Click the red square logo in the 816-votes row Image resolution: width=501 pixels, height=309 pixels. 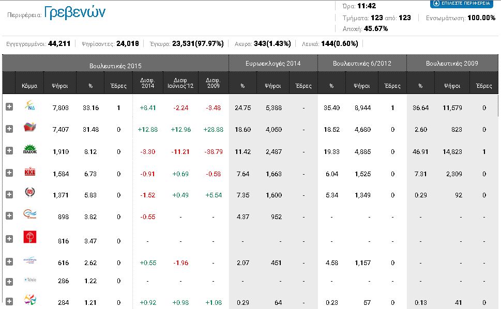[x=30, y=238]
